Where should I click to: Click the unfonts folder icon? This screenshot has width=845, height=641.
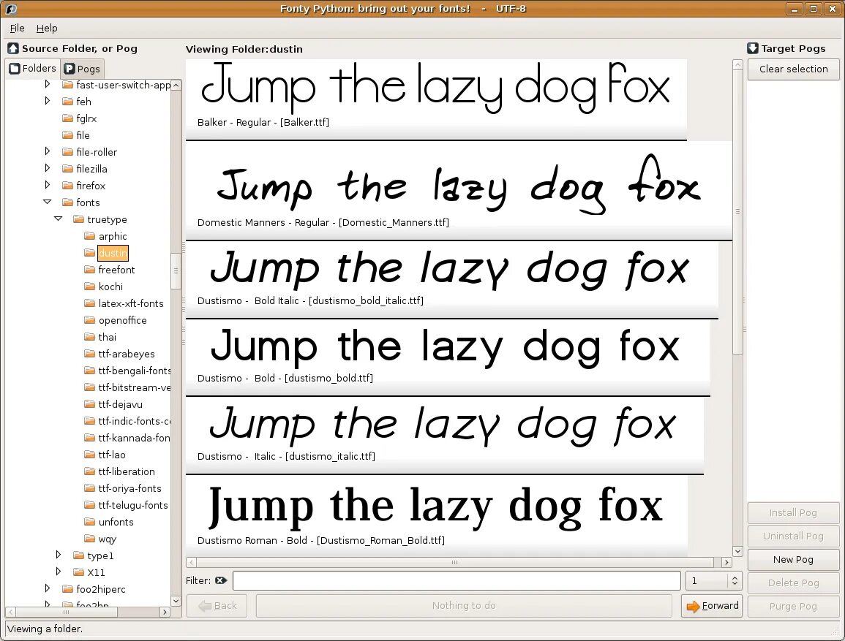pos(89,522)
